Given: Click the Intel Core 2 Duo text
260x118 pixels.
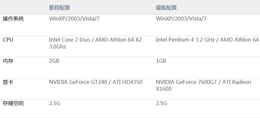Looking at the screenshot, I should tap(69, 40).
